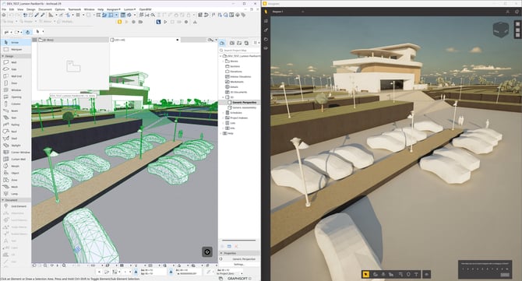Image resolution: width=522 pixels, height=281 pixels.
Task: Click the Search Project Map field
Action: point(240,51)
